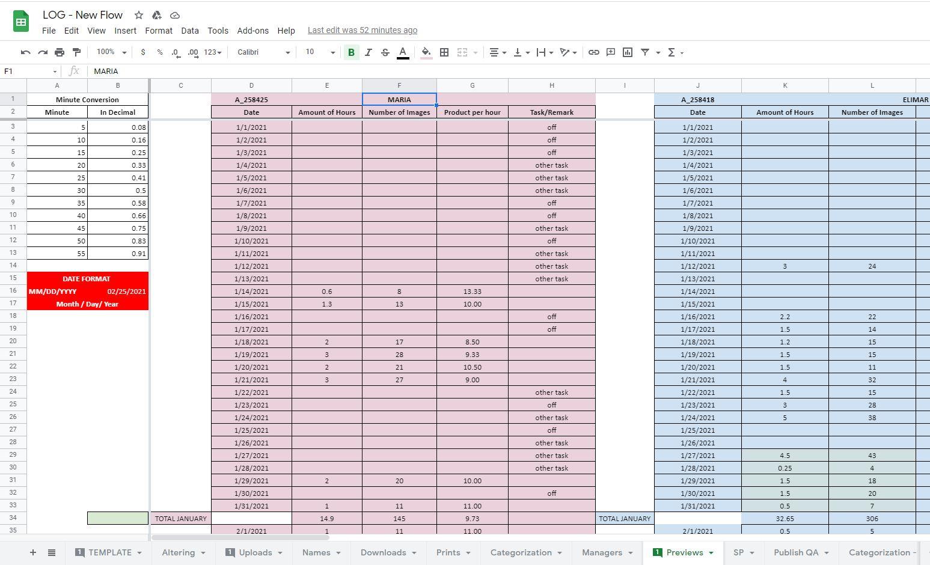Screen dimensions: 930x565
Task: Star the LOG - New Flow document
Action: pos(139,15)
